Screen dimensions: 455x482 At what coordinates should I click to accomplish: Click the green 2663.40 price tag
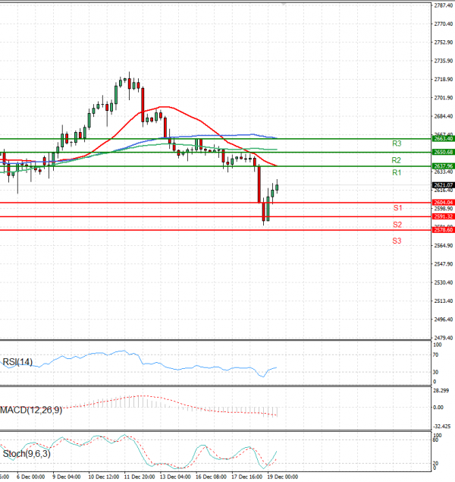[x=443, y=139]
